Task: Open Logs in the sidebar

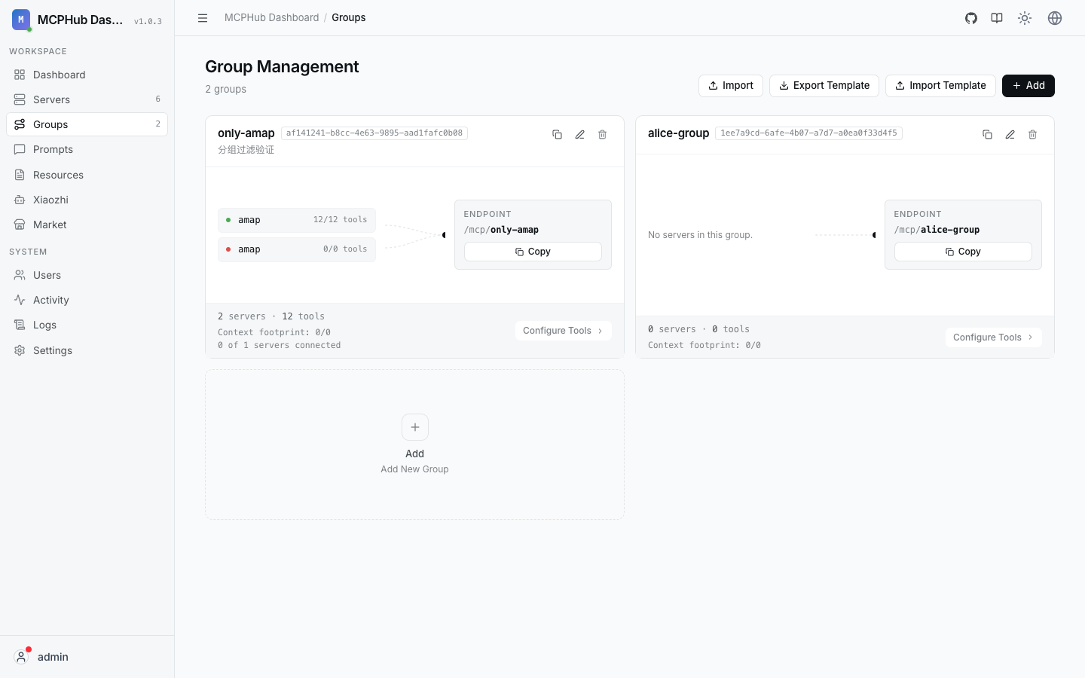Action: click(87, 325)
